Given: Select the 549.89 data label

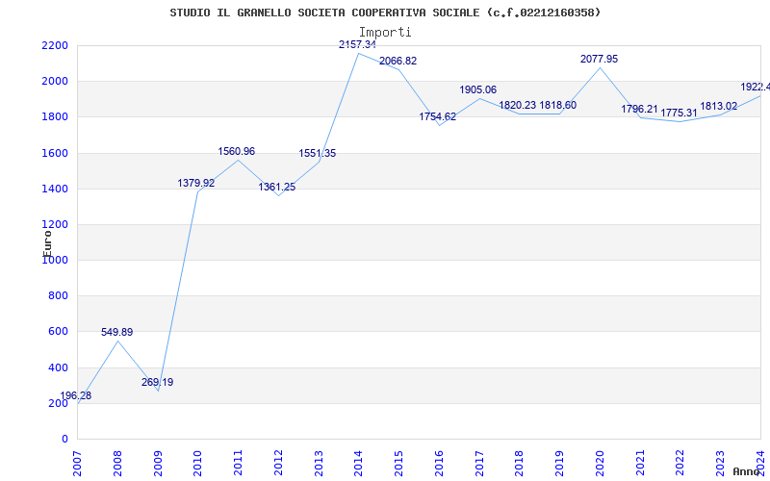Looking at the screenshot, I should point(116,332).
